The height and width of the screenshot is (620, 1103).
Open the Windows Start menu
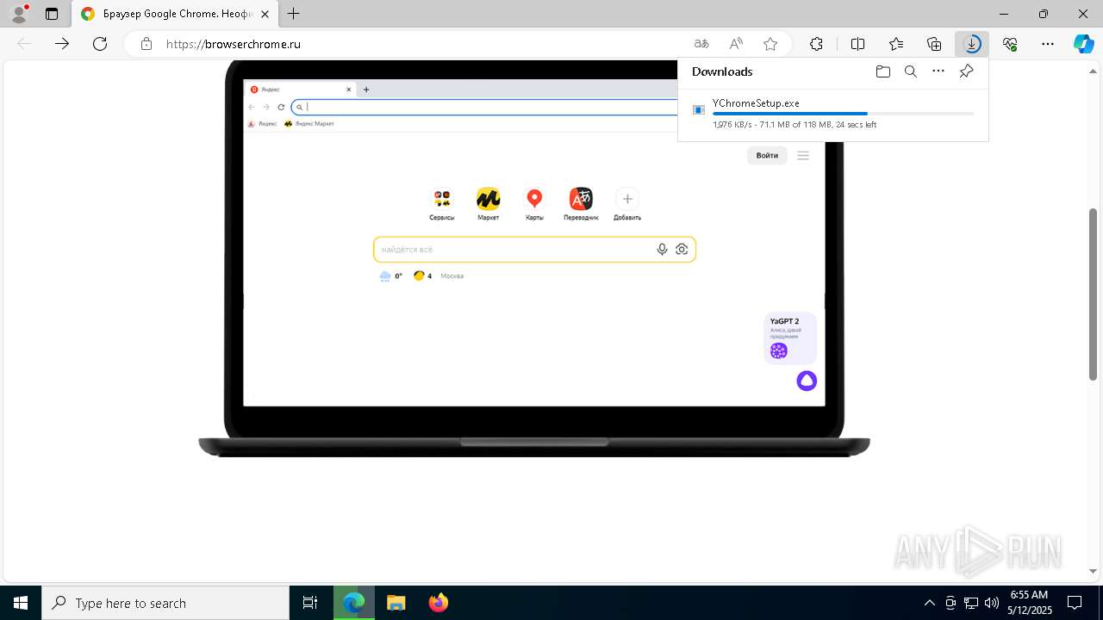[21, 603]
